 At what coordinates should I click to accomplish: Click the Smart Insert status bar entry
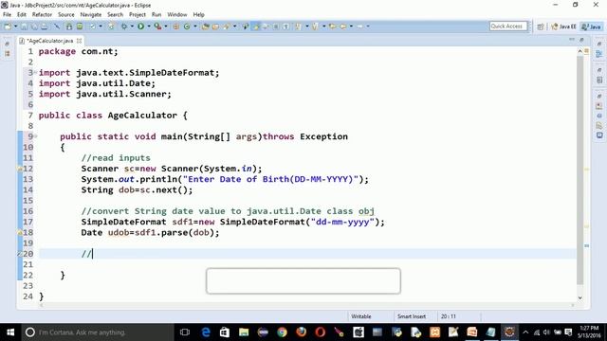click(x=412, y=316)
